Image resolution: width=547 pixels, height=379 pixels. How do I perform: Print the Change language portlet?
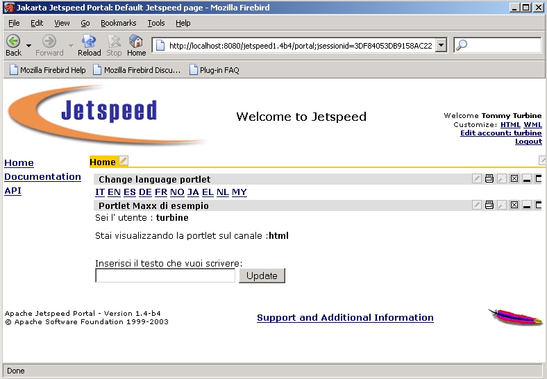coord(489,178)
